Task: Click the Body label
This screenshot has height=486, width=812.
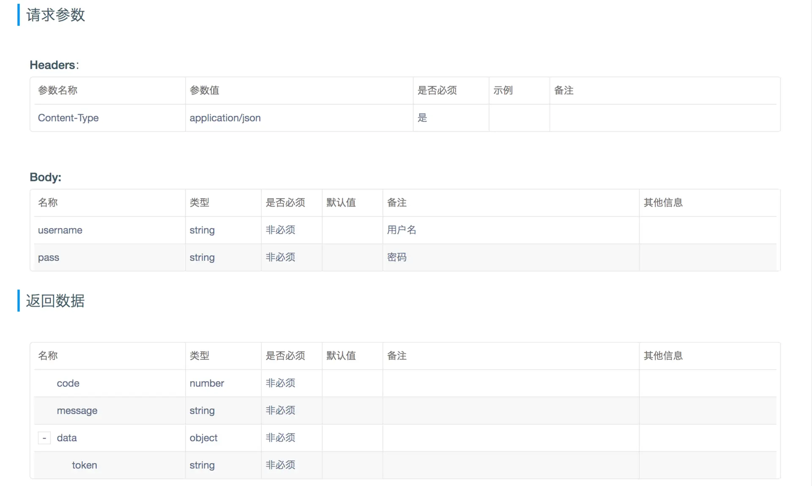Action: pos(45,177)
